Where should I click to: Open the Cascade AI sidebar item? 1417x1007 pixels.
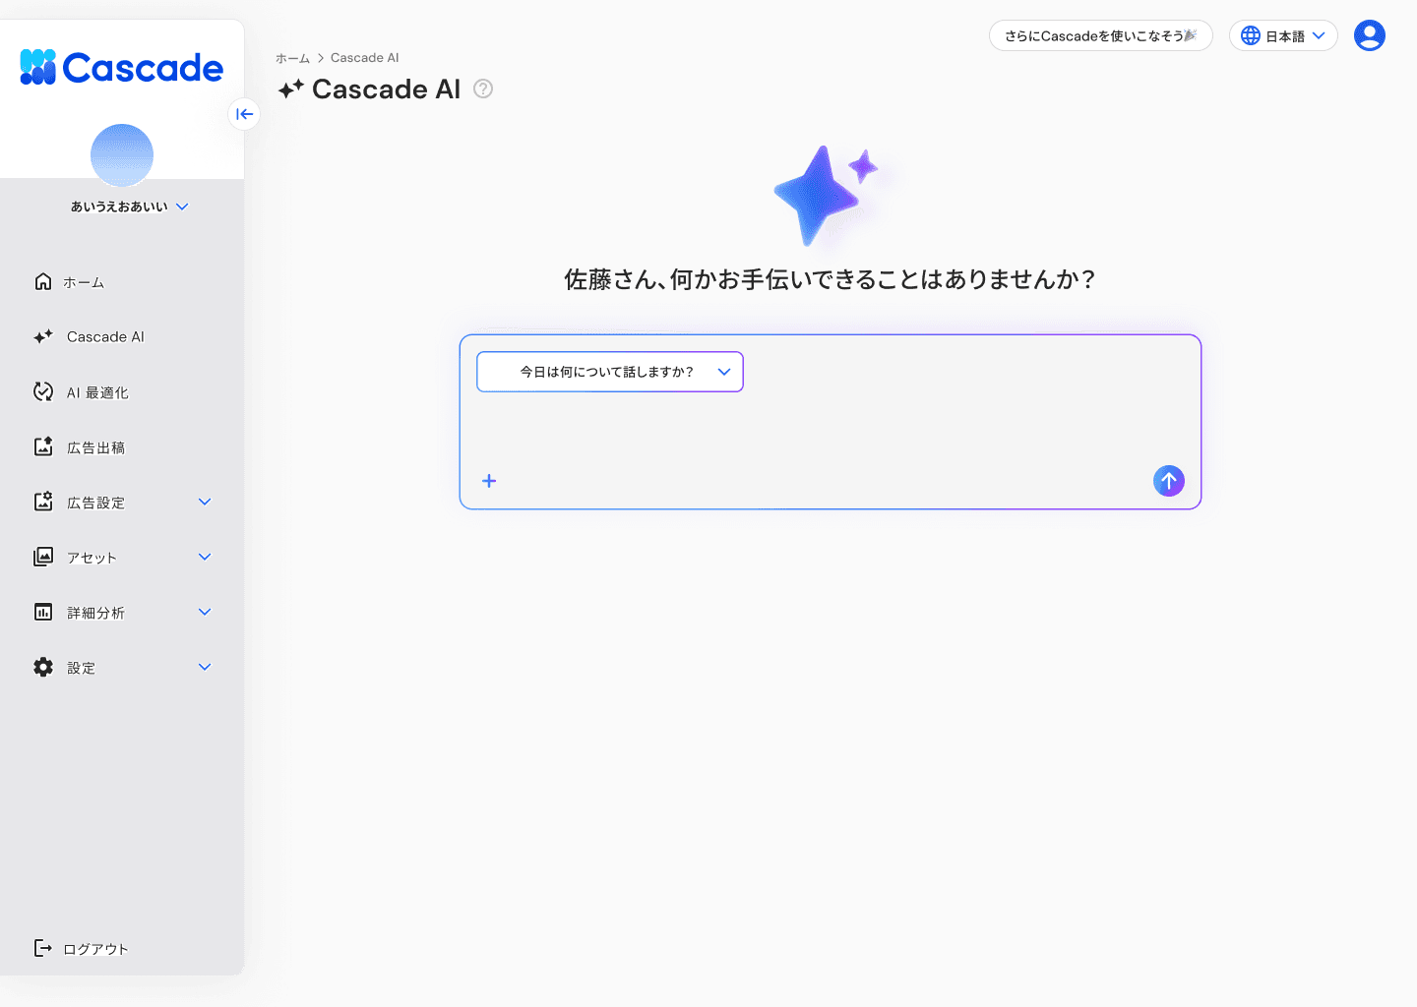(x=103, y=336)
